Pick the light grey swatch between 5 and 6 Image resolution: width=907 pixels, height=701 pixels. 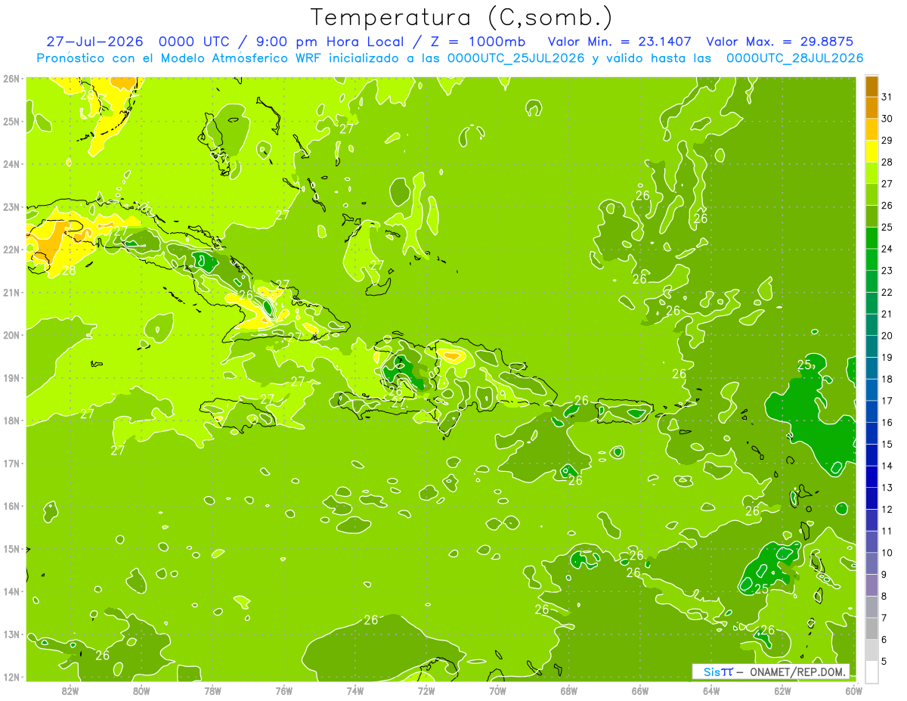click(x=871, y=650)
